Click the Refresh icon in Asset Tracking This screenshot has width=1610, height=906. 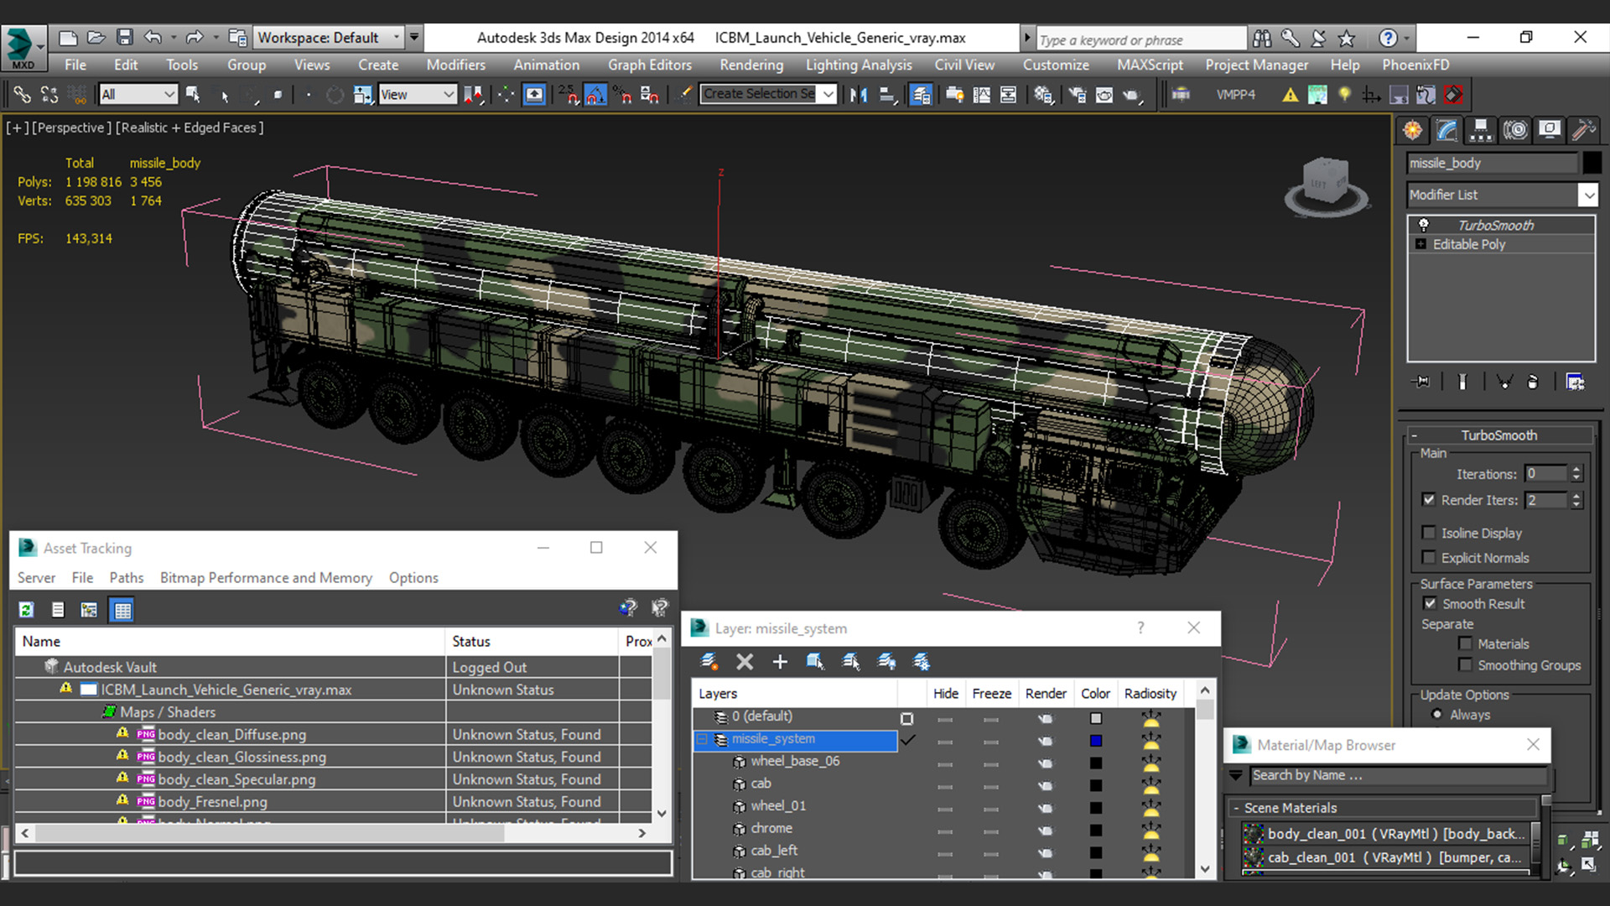tap(26, 610)
